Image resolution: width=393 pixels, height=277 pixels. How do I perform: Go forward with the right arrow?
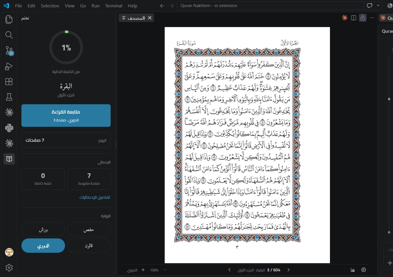click(x=171, y=6)
